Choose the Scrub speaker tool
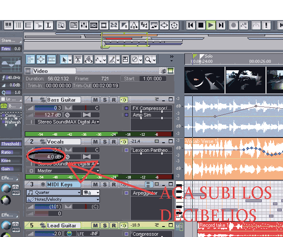Viewport: 283px width, 237px height. (89, 59)
